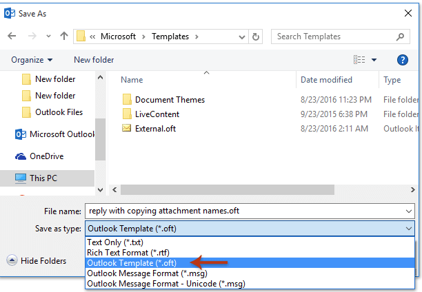The width and height of the screenshot is (422, 292).
Task: Open the view options dropdown arrow
Action: coord(374,60)
